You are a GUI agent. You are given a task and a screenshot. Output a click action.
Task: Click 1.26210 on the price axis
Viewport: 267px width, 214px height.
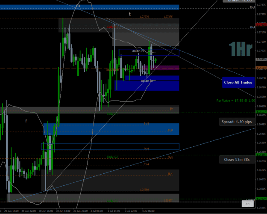tap(261, 161)
